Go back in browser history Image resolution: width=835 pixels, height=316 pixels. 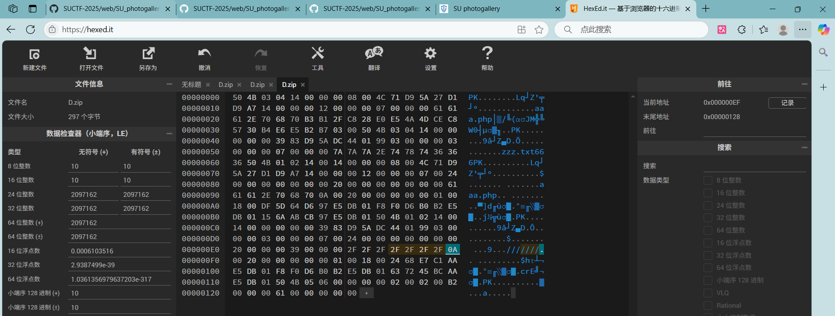pos(11,30)
